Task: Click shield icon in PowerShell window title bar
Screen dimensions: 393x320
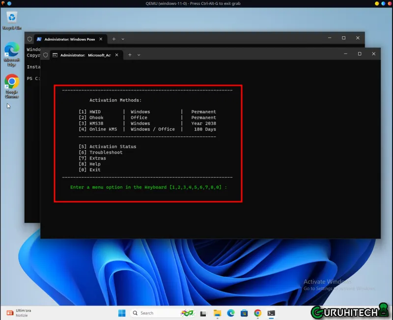Action: (x=29, y=39)
